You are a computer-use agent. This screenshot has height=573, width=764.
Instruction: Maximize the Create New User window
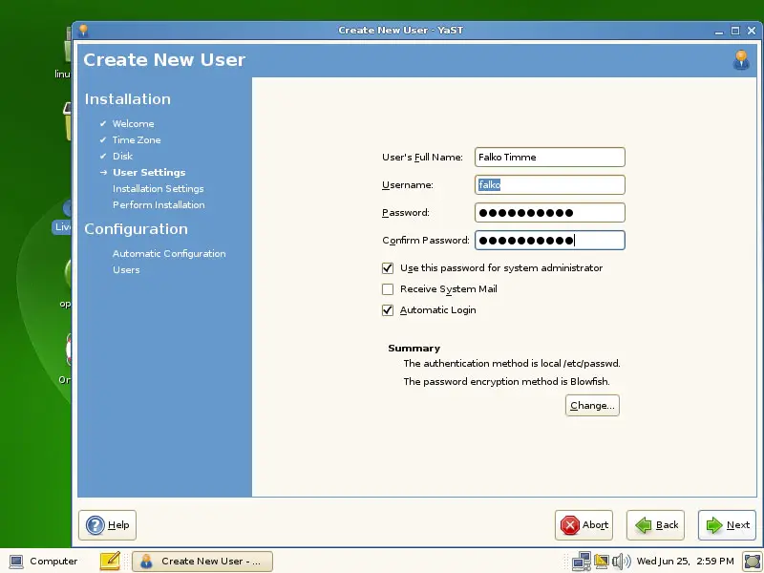(x=735, y=31)
